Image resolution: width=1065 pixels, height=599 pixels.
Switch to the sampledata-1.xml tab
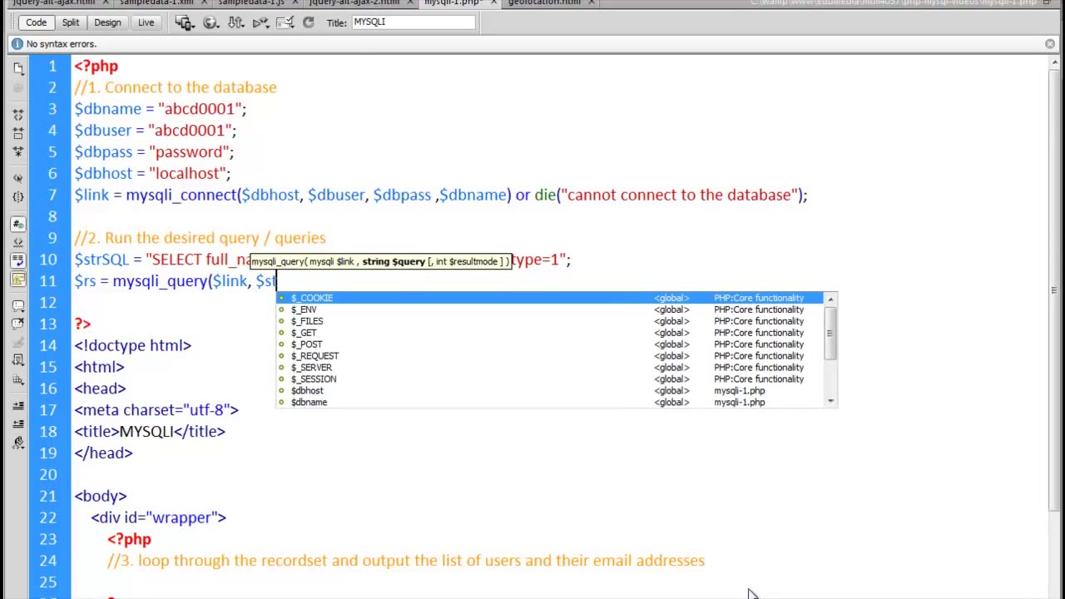(156, 2)
